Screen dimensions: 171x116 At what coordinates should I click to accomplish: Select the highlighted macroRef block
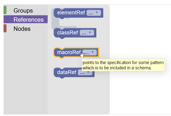76,53
